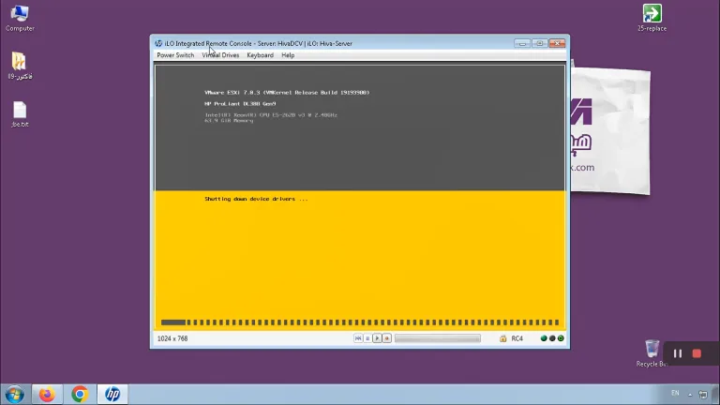Viewport: 720px width, 405px height.
Task: Click the pause button in console status bar
Action: click(x=367, y=338)
